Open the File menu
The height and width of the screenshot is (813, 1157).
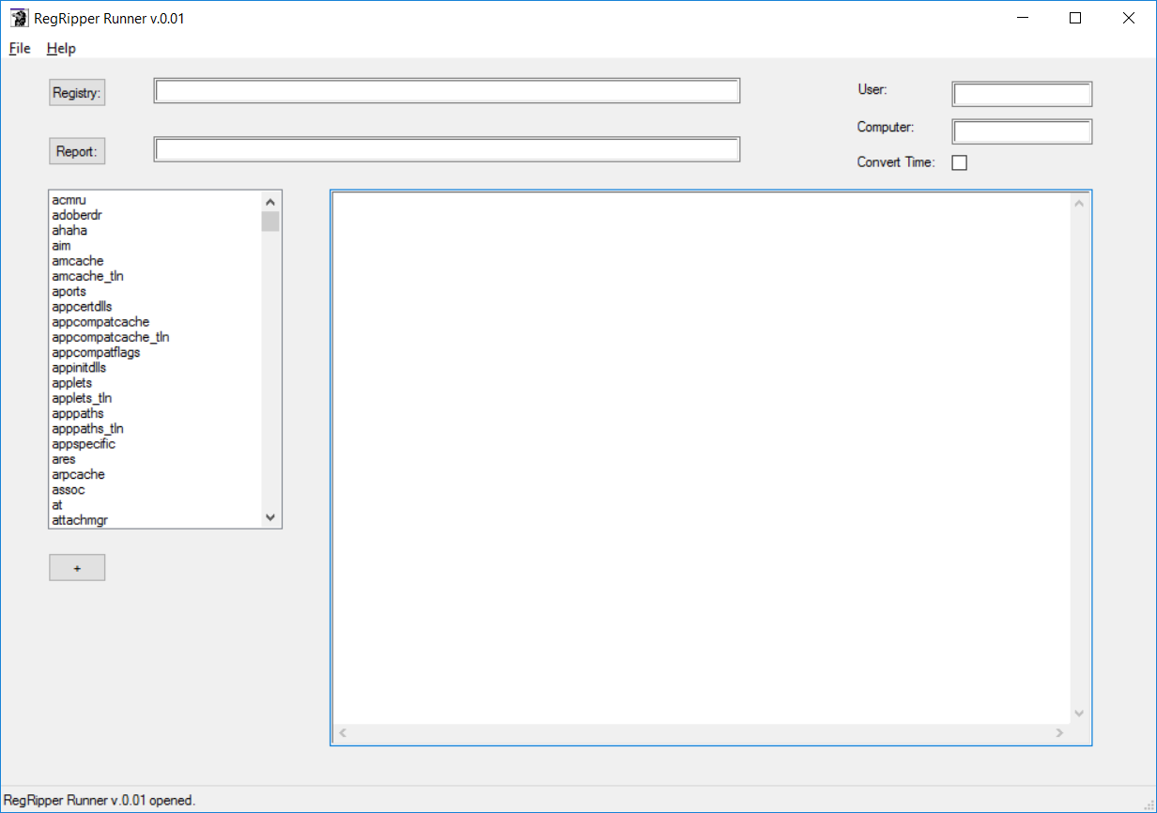click(19, 48)
